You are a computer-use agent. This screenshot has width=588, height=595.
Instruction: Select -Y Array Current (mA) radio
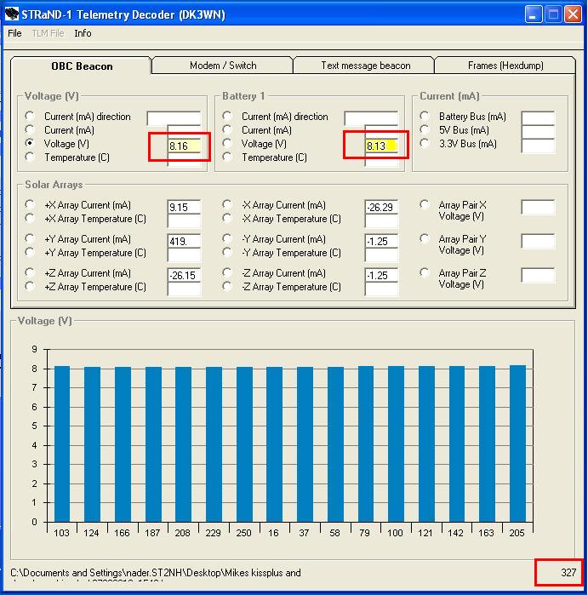tap(227, 238)
